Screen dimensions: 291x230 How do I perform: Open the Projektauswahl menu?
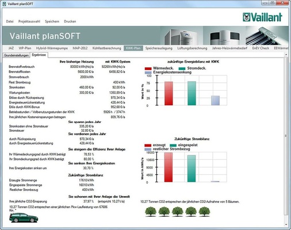[x=29, y=21]
